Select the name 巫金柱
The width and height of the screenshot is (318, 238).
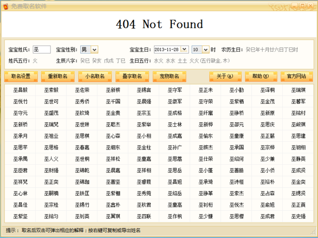coord(144,148)
